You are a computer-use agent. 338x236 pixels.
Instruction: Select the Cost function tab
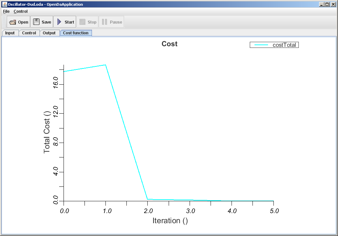76,33
